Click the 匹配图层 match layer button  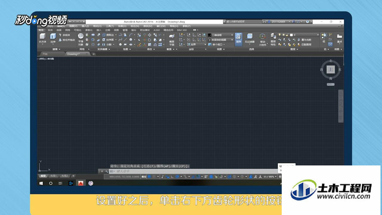click(304, 44)
